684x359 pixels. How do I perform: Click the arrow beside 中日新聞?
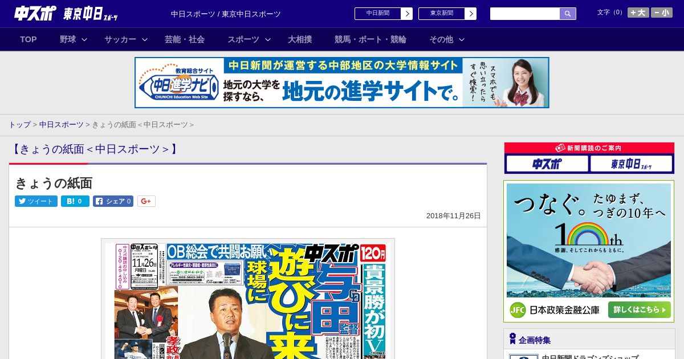click(x=407, y=14)
